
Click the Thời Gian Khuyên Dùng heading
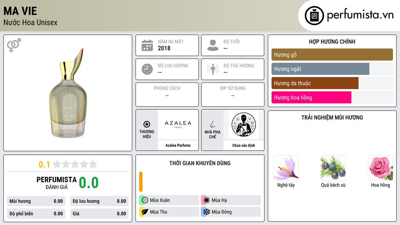pos(200,163)
